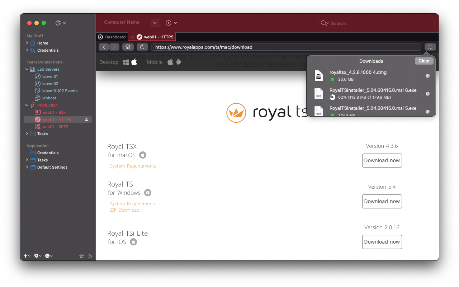459x287 pixels.
Task: Reload the page with the refresh icon
Action: [x=142, y=47]
